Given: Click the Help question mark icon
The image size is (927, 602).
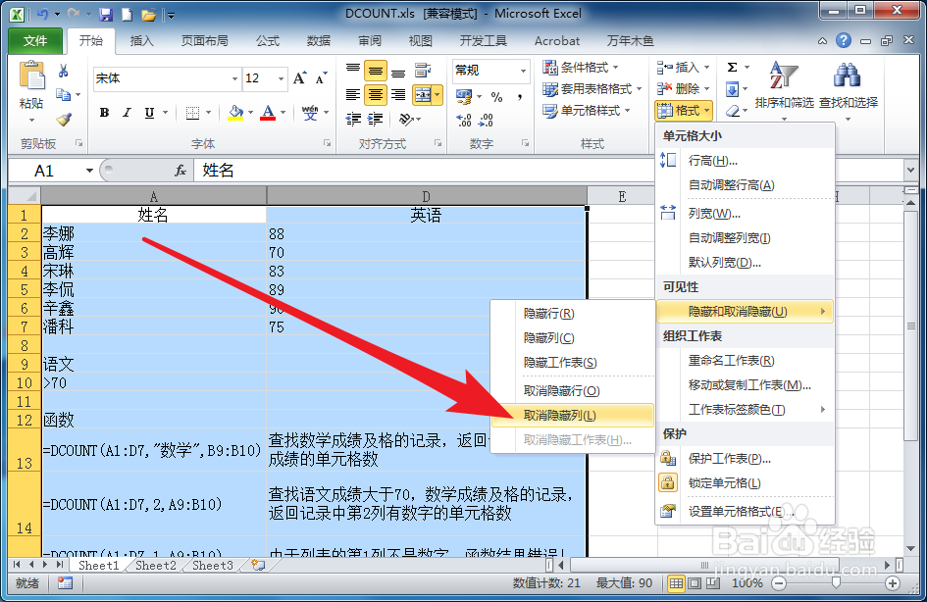Looking at the screenshot, I should coord(843,40).
